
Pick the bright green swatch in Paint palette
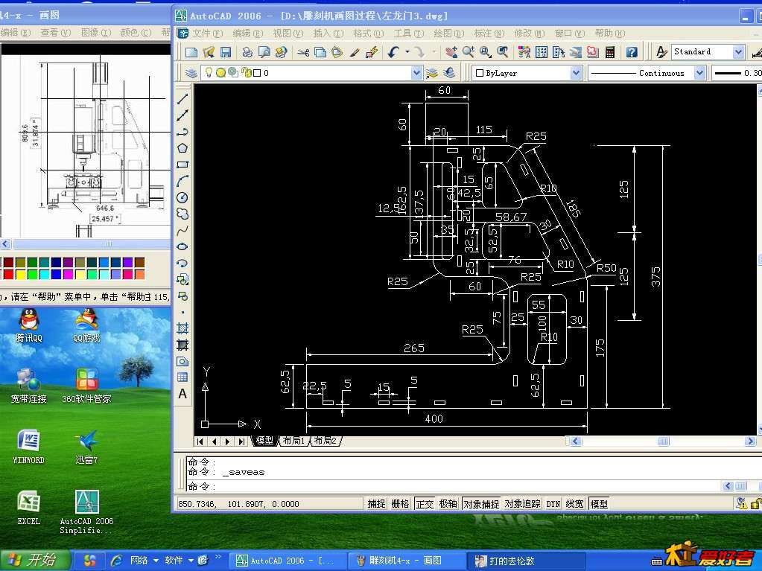click(x=32, y=274)
